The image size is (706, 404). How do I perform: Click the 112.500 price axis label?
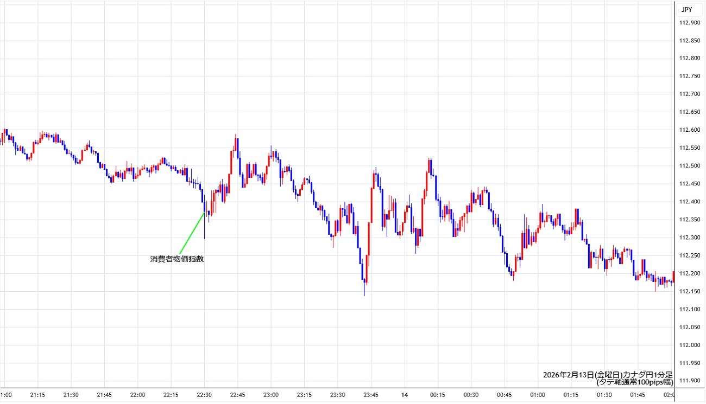(x=689, y=166)
